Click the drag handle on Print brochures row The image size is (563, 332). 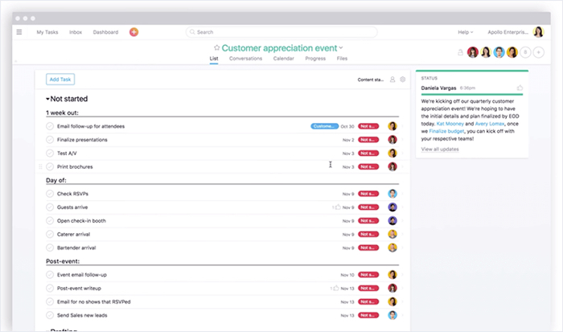coord(40,166)
